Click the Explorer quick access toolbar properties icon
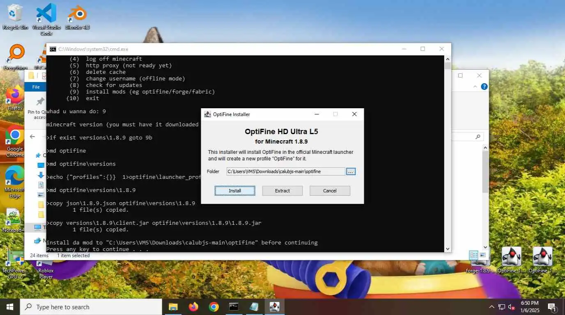Image resolution: width=565 pixels, height=315 pixels. [x=44, y=76]
